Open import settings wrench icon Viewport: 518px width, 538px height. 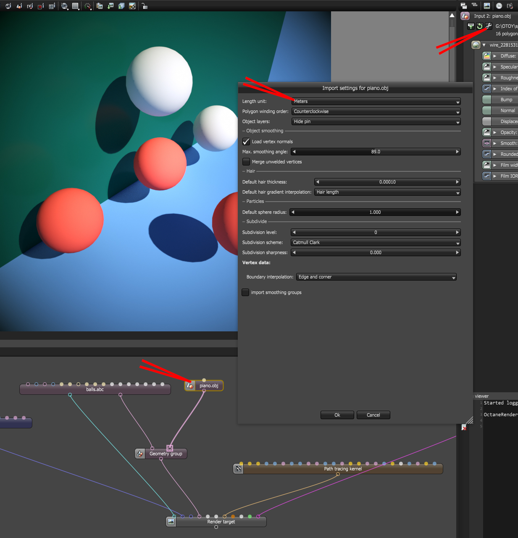(488, 26)
